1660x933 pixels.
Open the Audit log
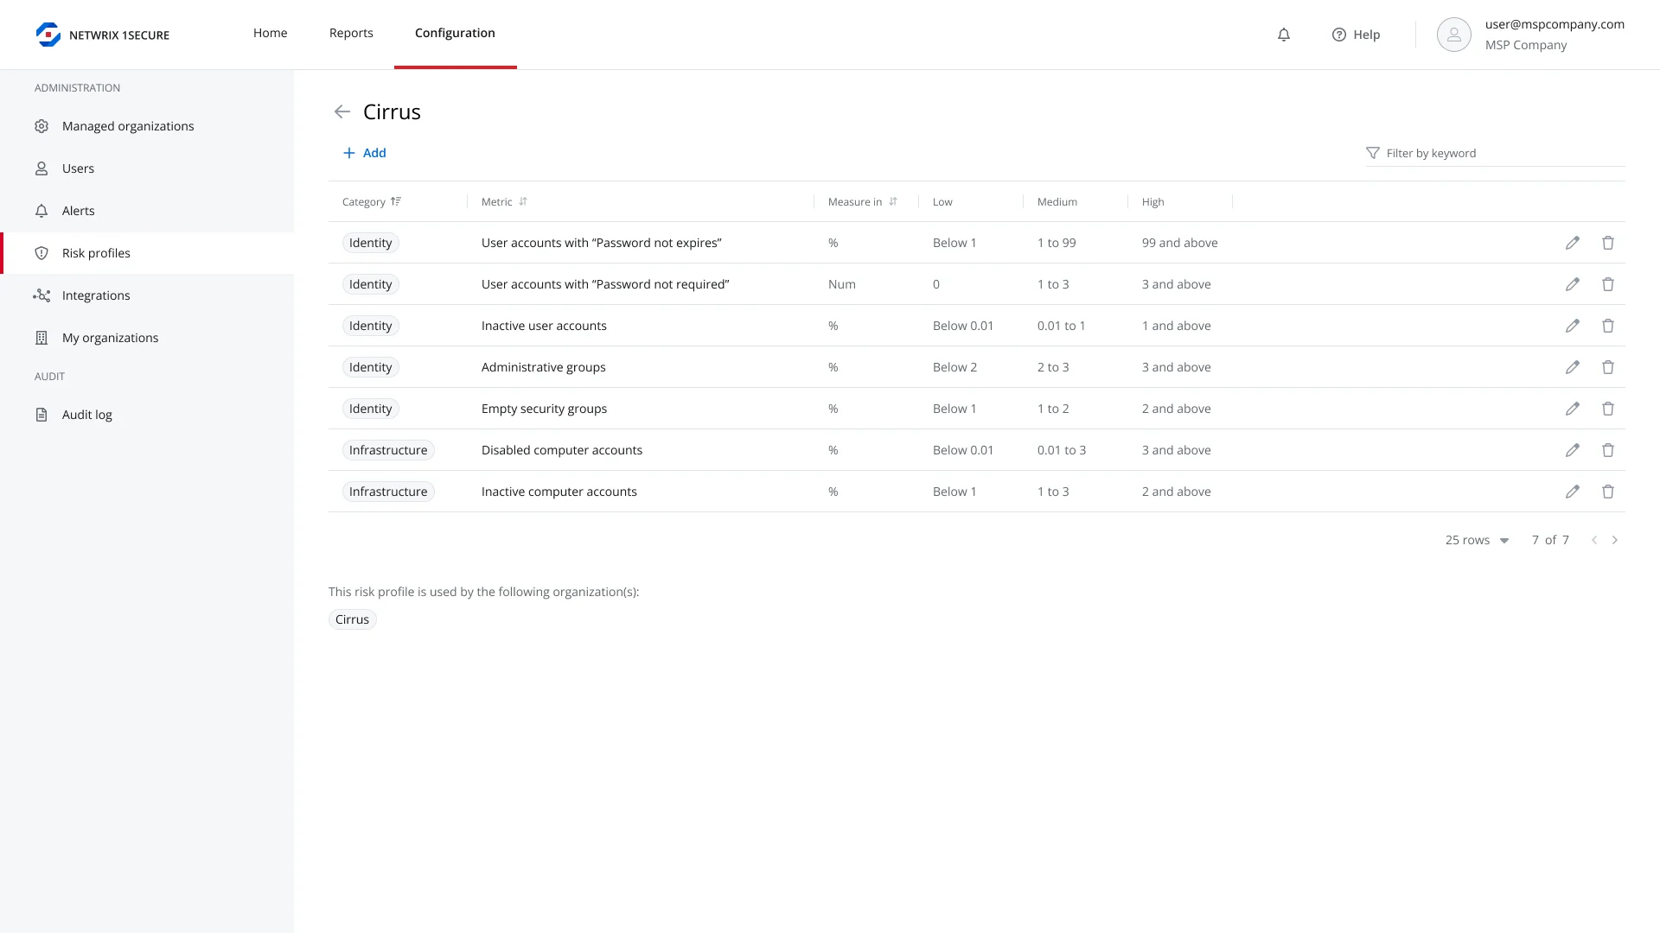tap(147, 415)
